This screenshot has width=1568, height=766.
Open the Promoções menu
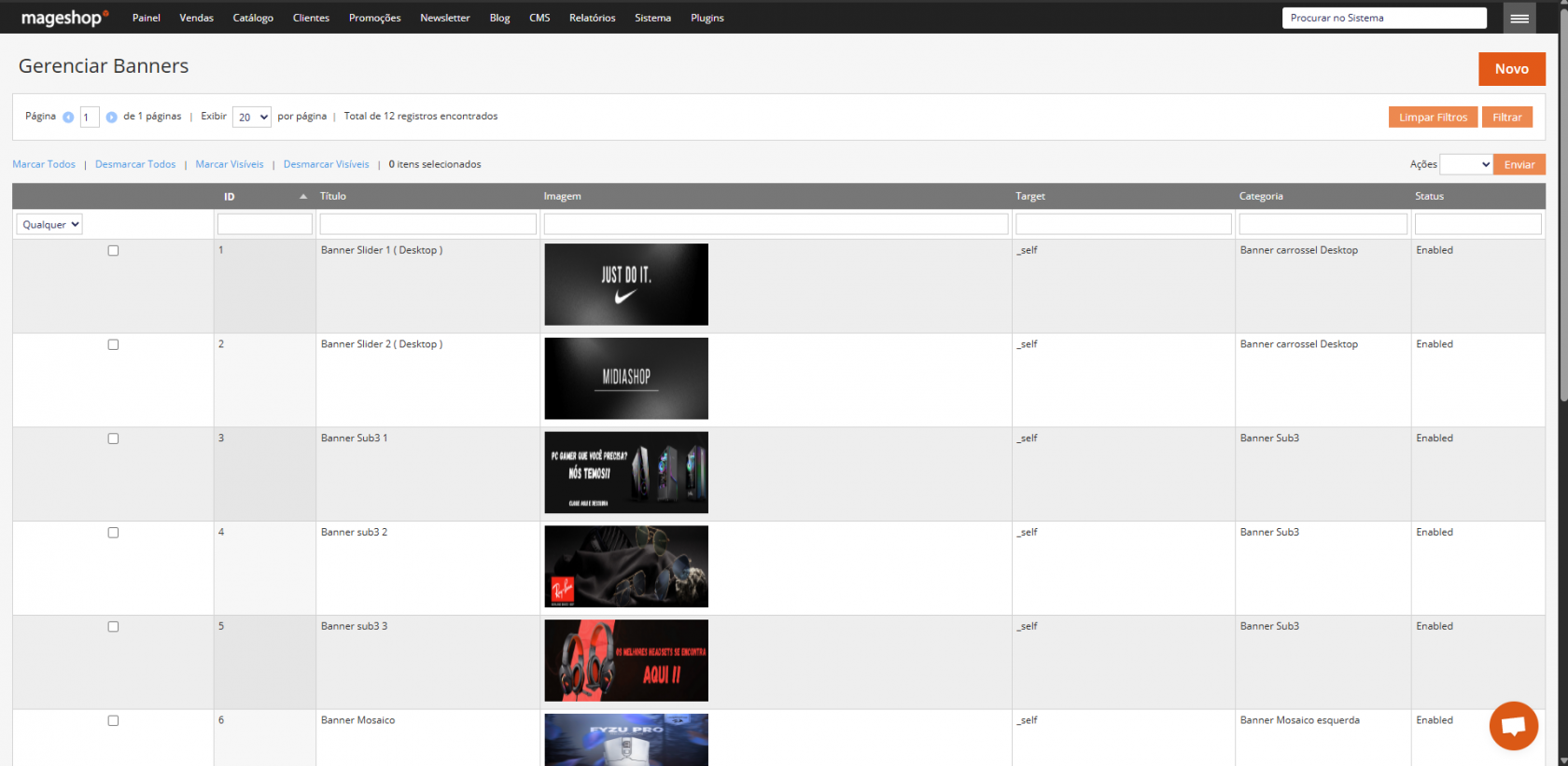pos(374,18)
